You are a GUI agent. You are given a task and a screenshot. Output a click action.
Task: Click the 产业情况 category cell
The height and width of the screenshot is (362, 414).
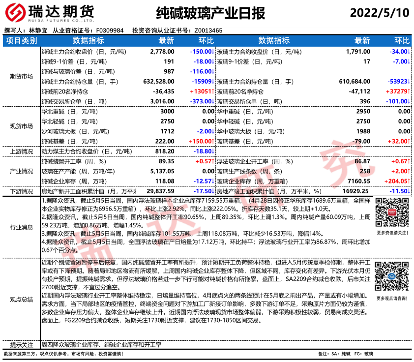tap(21, 171)
